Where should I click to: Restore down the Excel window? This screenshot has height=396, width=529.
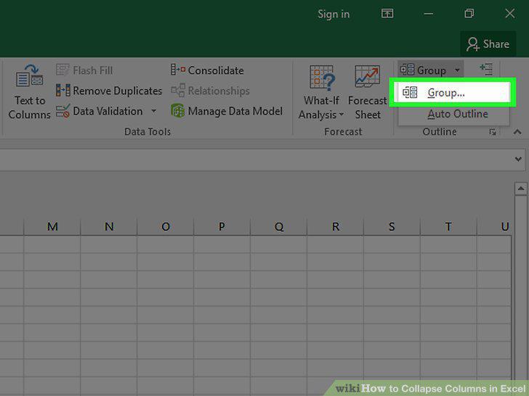tap(469, 14)
